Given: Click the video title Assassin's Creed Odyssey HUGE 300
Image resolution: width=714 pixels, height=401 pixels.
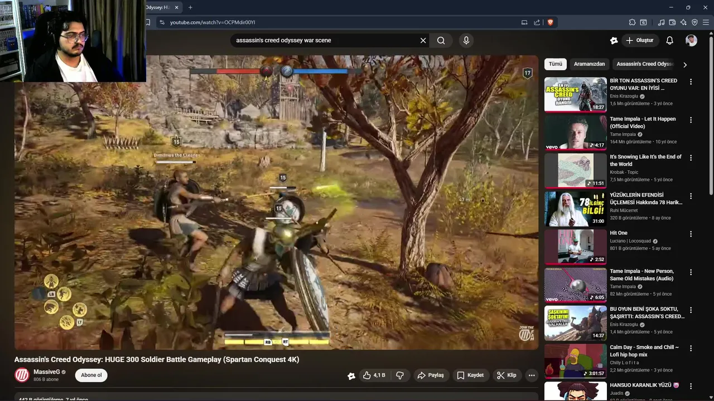Looking at the screenshot, I should tap(157, 359).
